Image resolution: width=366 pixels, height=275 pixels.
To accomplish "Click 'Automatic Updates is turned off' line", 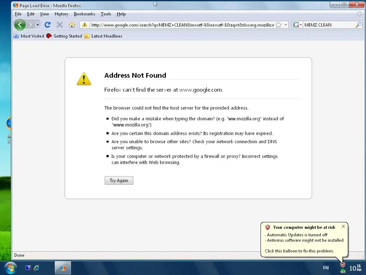I will click(x=297, y=235).
